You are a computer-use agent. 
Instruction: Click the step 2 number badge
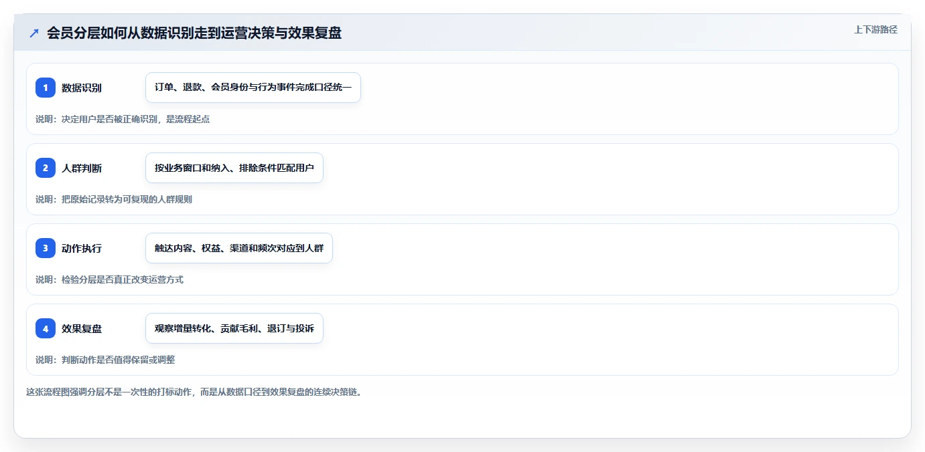(x=46, y=168)
